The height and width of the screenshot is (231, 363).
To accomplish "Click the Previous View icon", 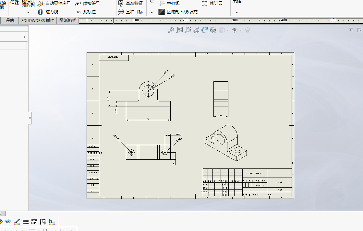I will pyautogui.click(x=196, y=30).
